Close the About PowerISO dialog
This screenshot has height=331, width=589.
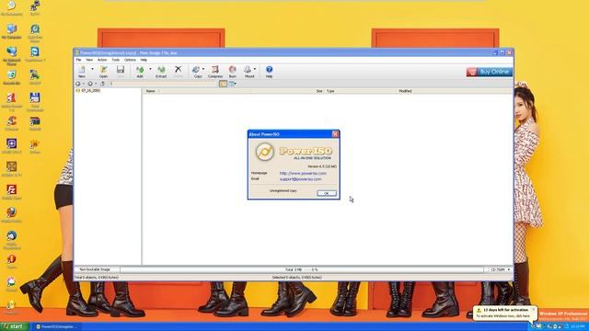pos(335,134)
